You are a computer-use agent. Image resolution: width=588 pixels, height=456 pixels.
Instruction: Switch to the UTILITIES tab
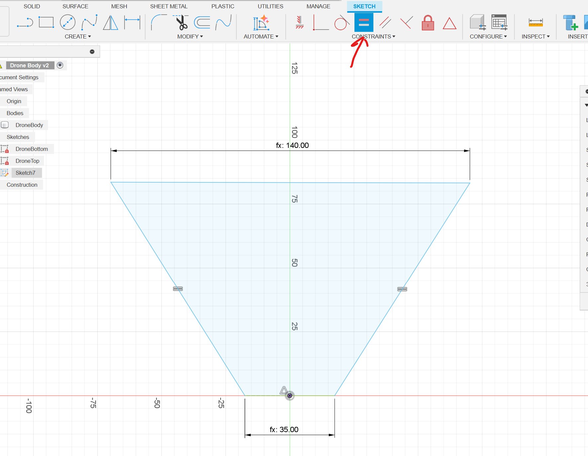tap(270, 6)
